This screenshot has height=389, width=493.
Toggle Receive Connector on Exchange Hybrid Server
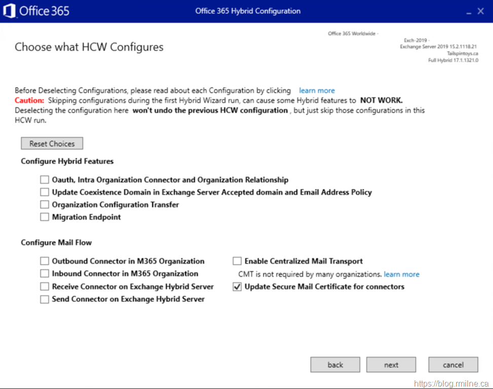[45, 287]
